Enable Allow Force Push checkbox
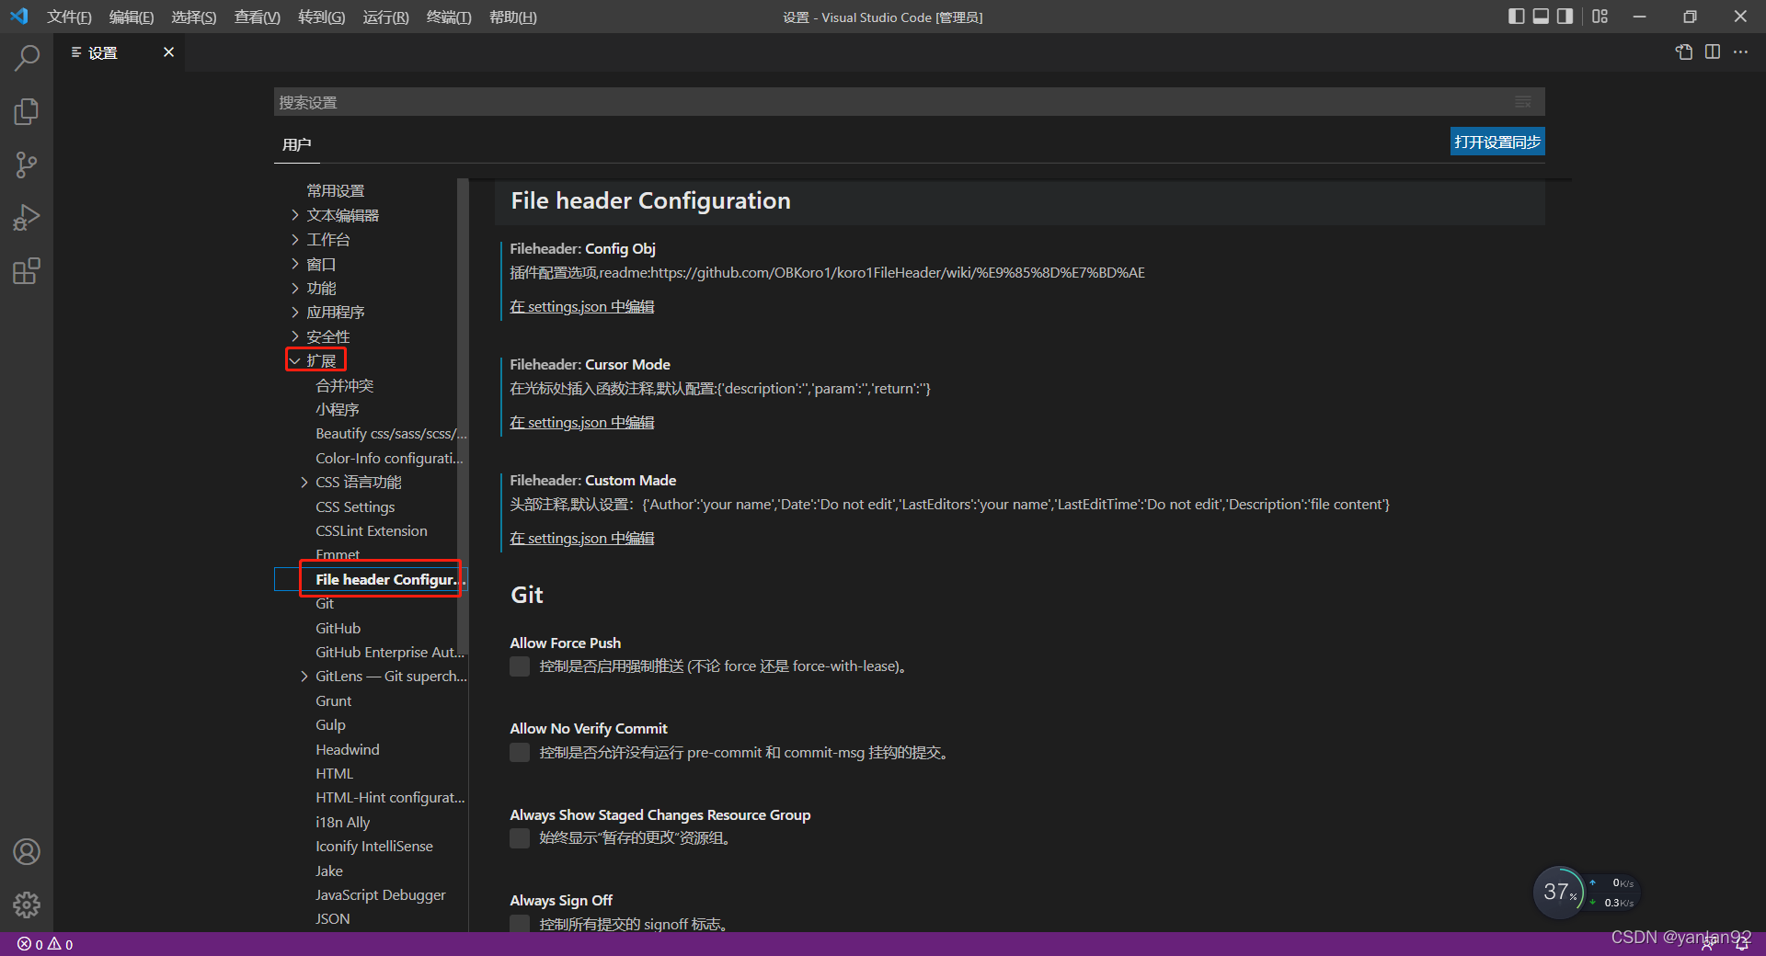The width and height of the screenshot is (1766, 956). pyautogui.click(x=520, y=666)
